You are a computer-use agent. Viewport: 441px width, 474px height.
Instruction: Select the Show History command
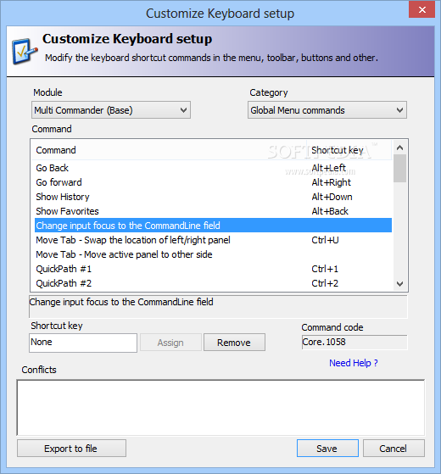(213, 197)
